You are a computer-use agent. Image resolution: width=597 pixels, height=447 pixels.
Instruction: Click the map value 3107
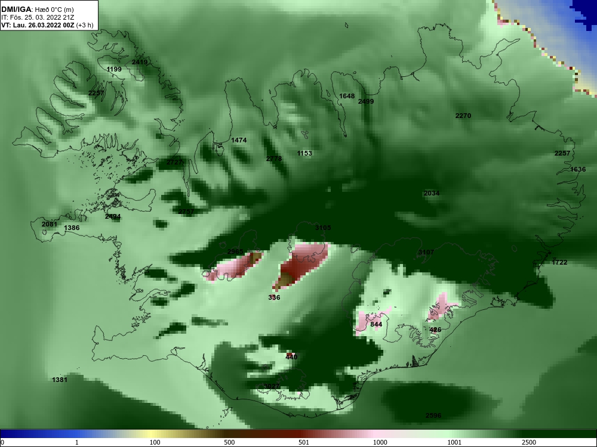click(426, 252)
